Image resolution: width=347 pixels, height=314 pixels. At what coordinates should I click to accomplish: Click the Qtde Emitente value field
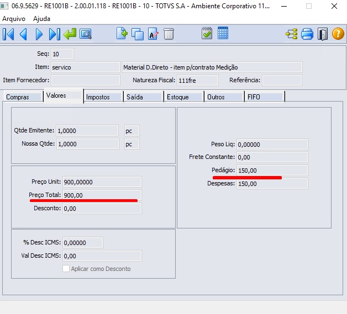click(x=87, y=131)
